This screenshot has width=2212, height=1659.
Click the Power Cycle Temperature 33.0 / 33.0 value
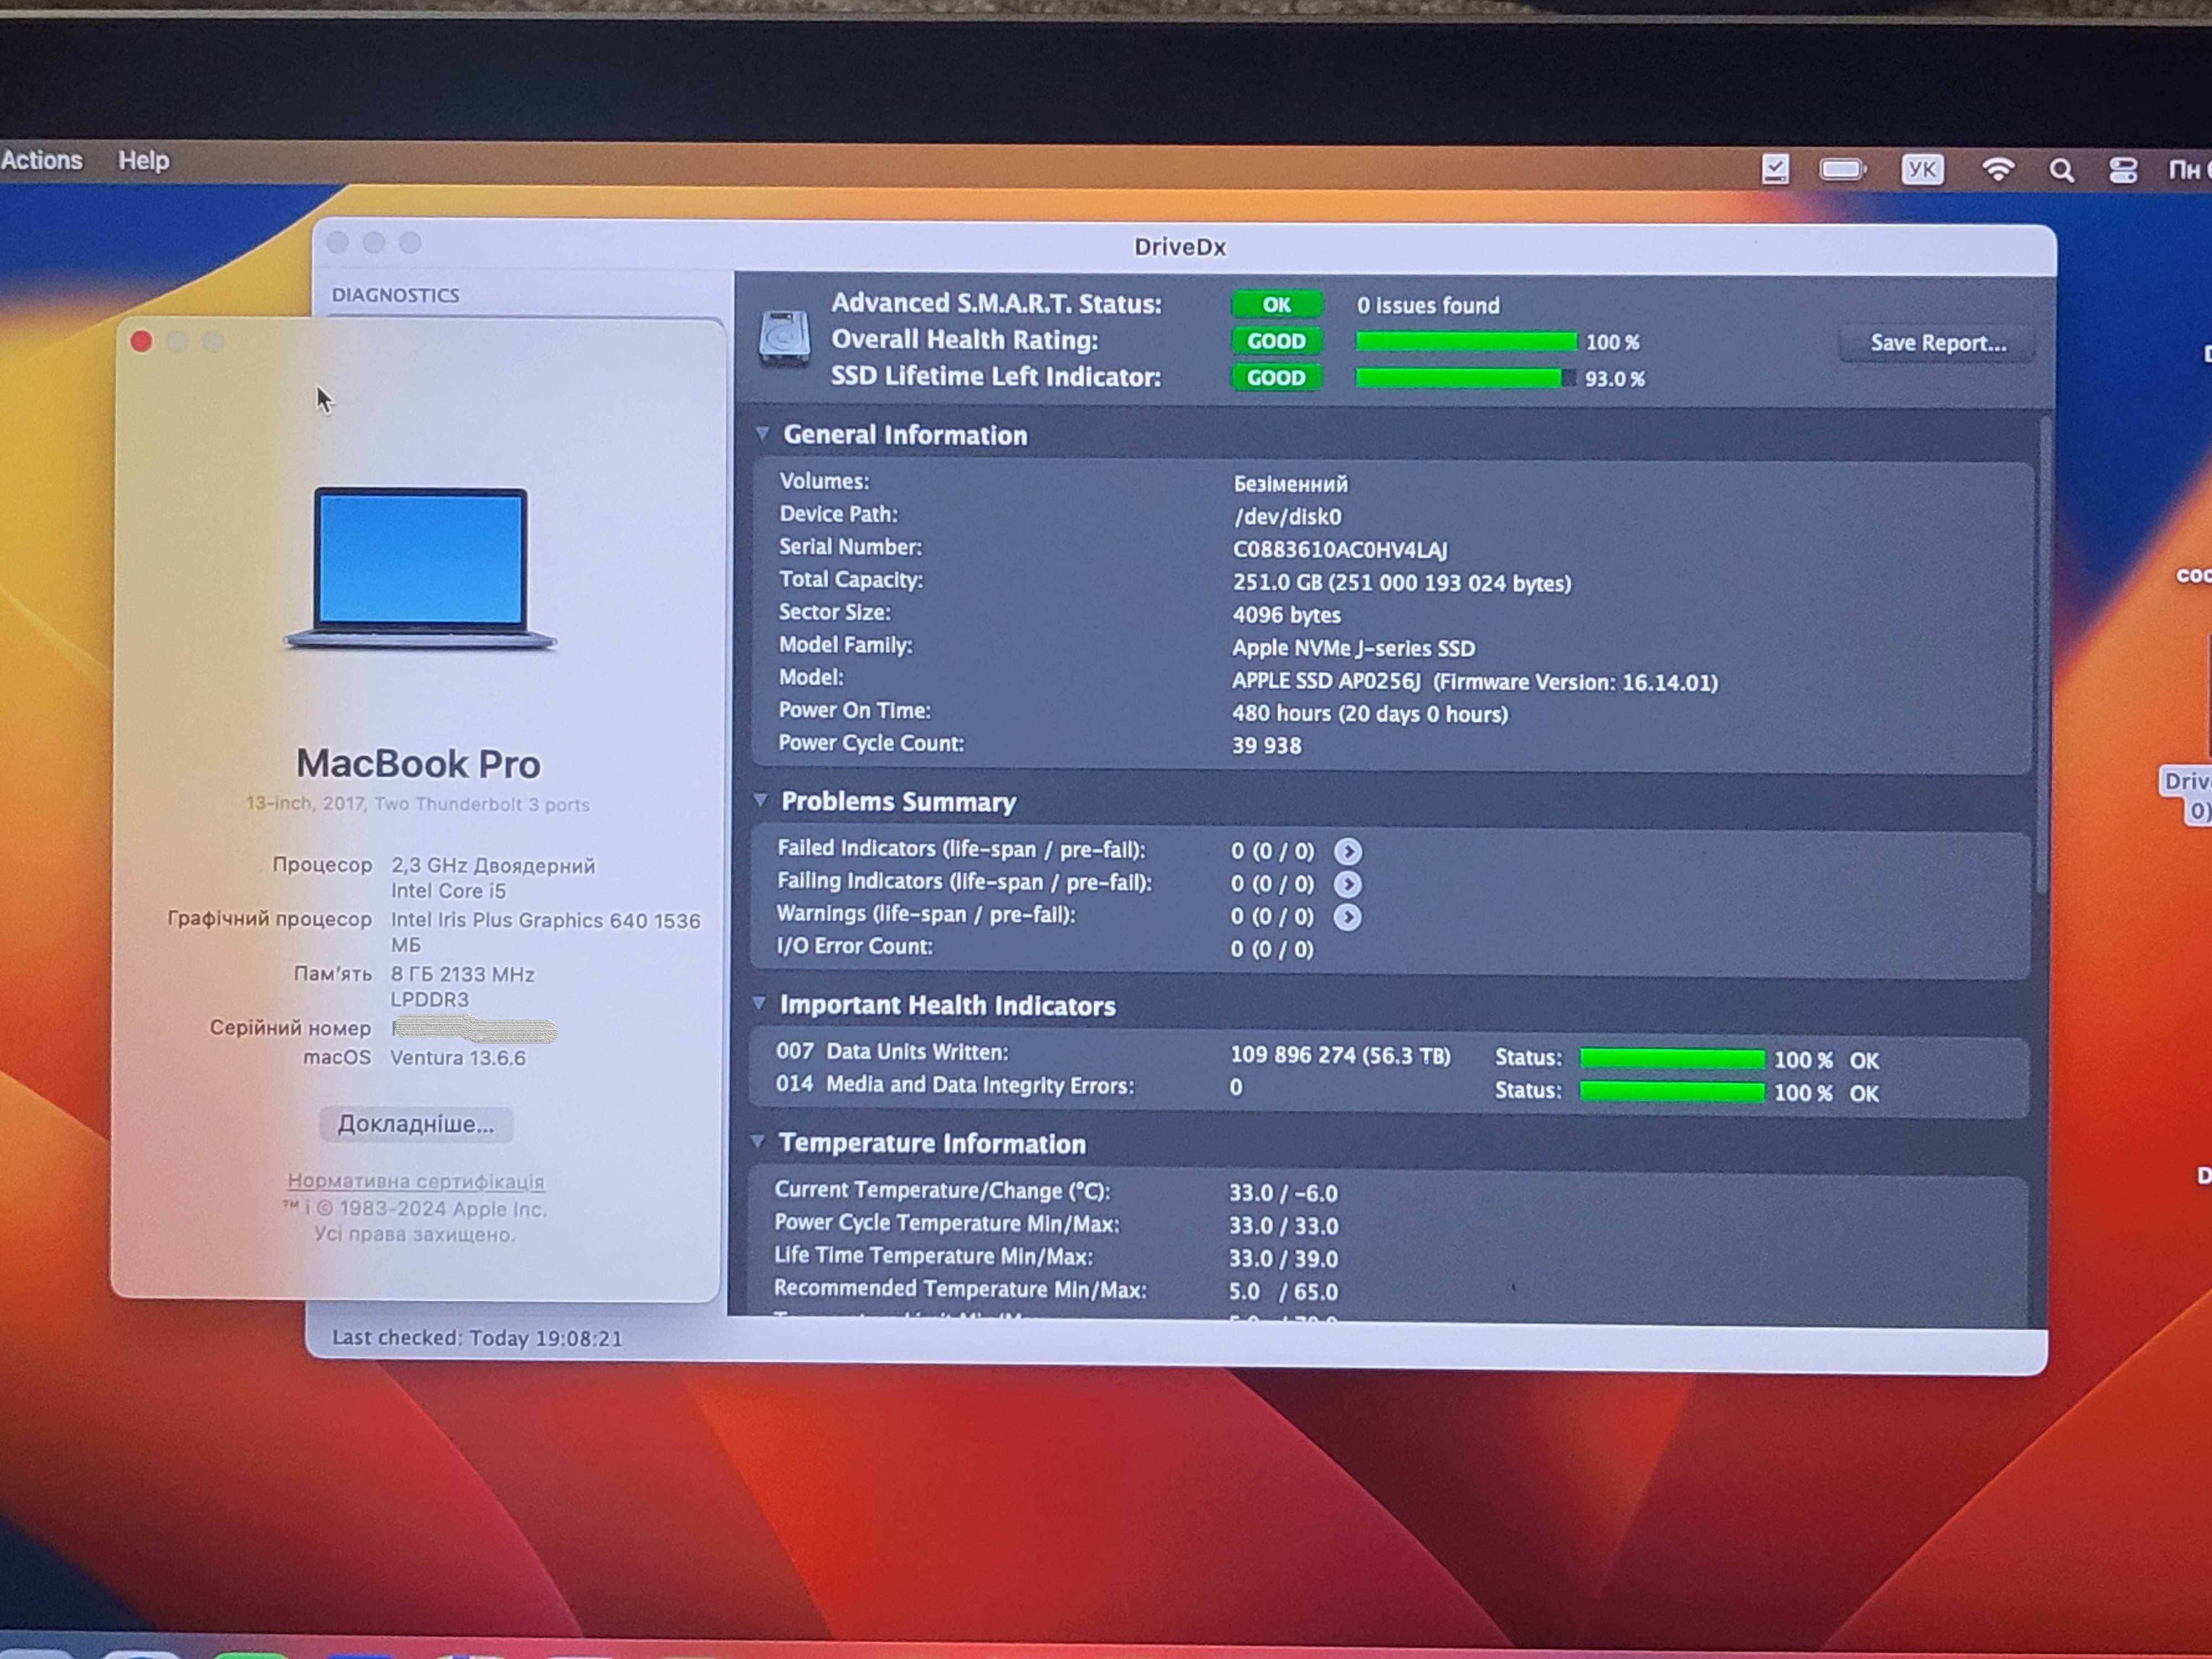coord(1283,1226)
